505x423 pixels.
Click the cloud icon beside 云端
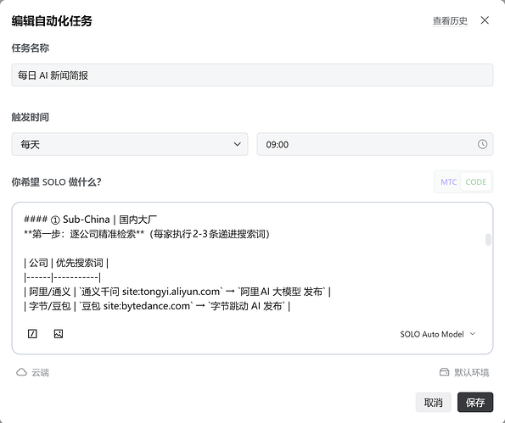point(21,372)
